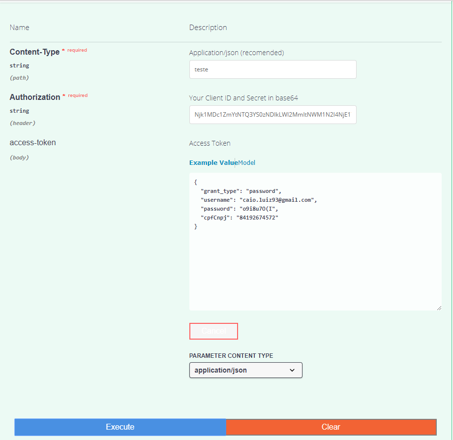Click the Name column header

coord(19,27)
